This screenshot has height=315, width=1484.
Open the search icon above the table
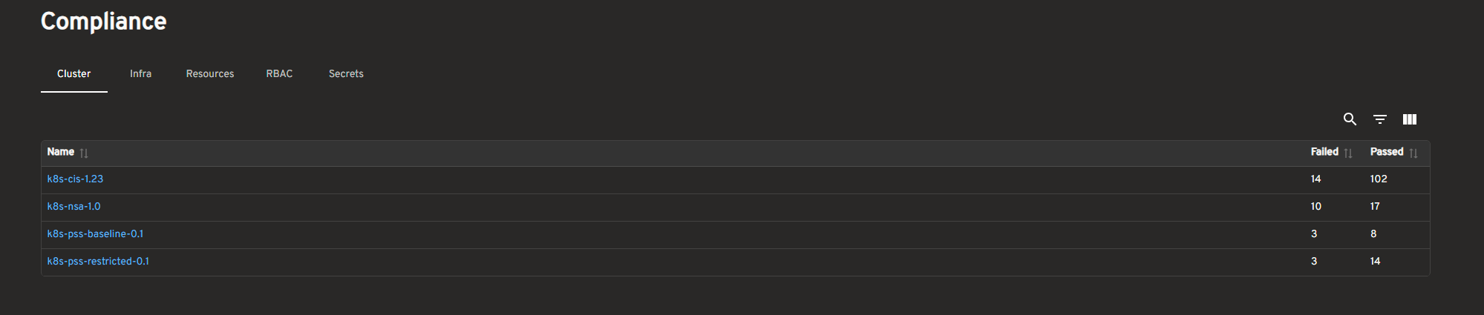click(1350, 119)
